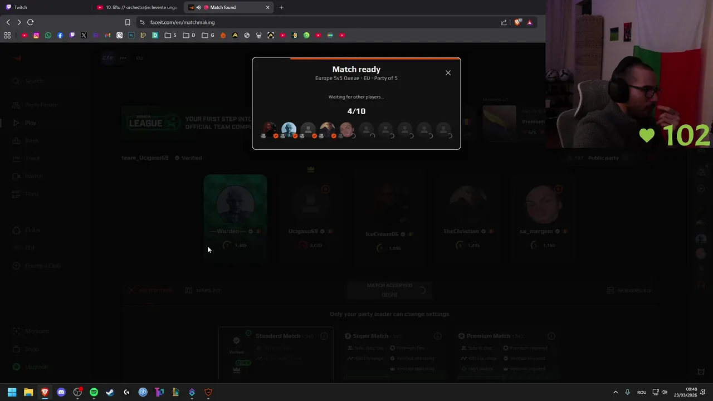Select the Ucigasu69 party member card
713x401 pixels.
coord(311,217)
